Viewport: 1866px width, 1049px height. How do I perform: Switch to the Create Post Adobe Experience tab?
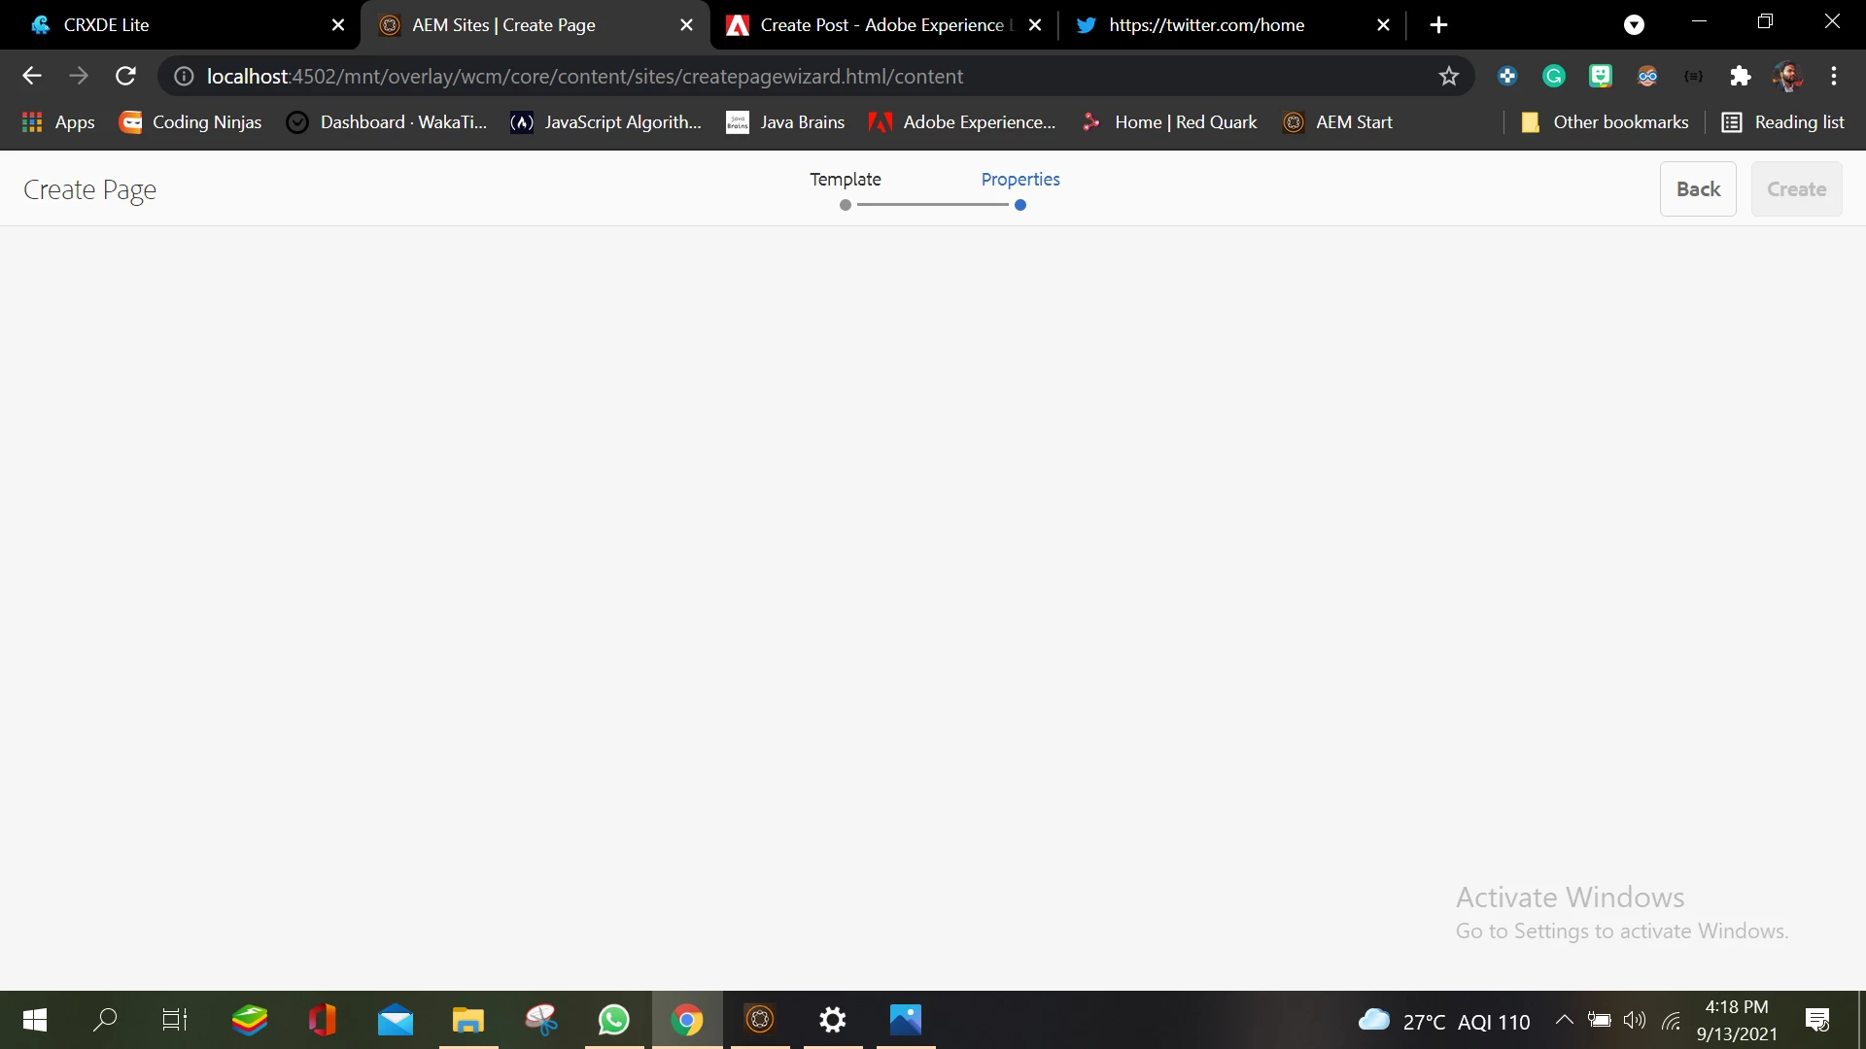pos(881,25)
